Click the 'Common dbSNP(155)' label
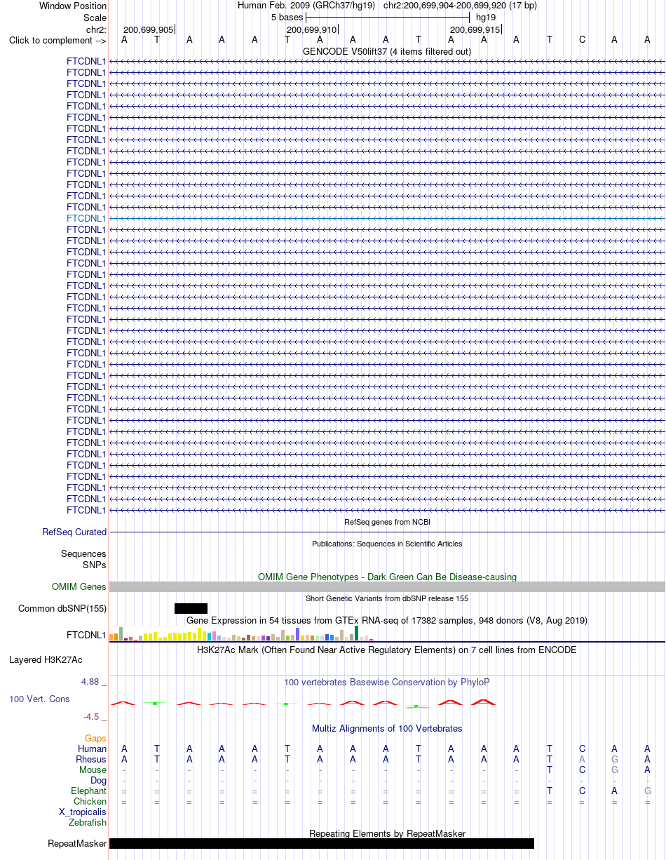The image size is (666, 860). (x=62, y=609)
